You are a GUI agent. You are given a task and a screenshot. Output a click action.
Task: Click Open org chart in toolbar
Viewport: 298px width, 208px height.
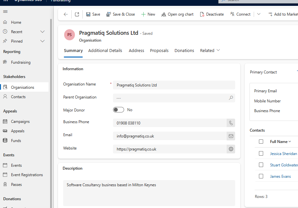pos(177,14)
